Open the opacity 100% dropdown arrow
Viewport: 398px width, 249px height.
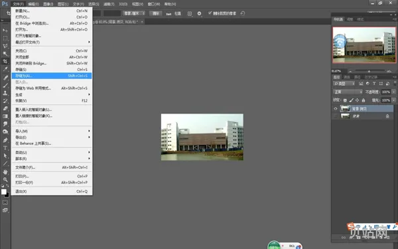(x=393, y=92)
